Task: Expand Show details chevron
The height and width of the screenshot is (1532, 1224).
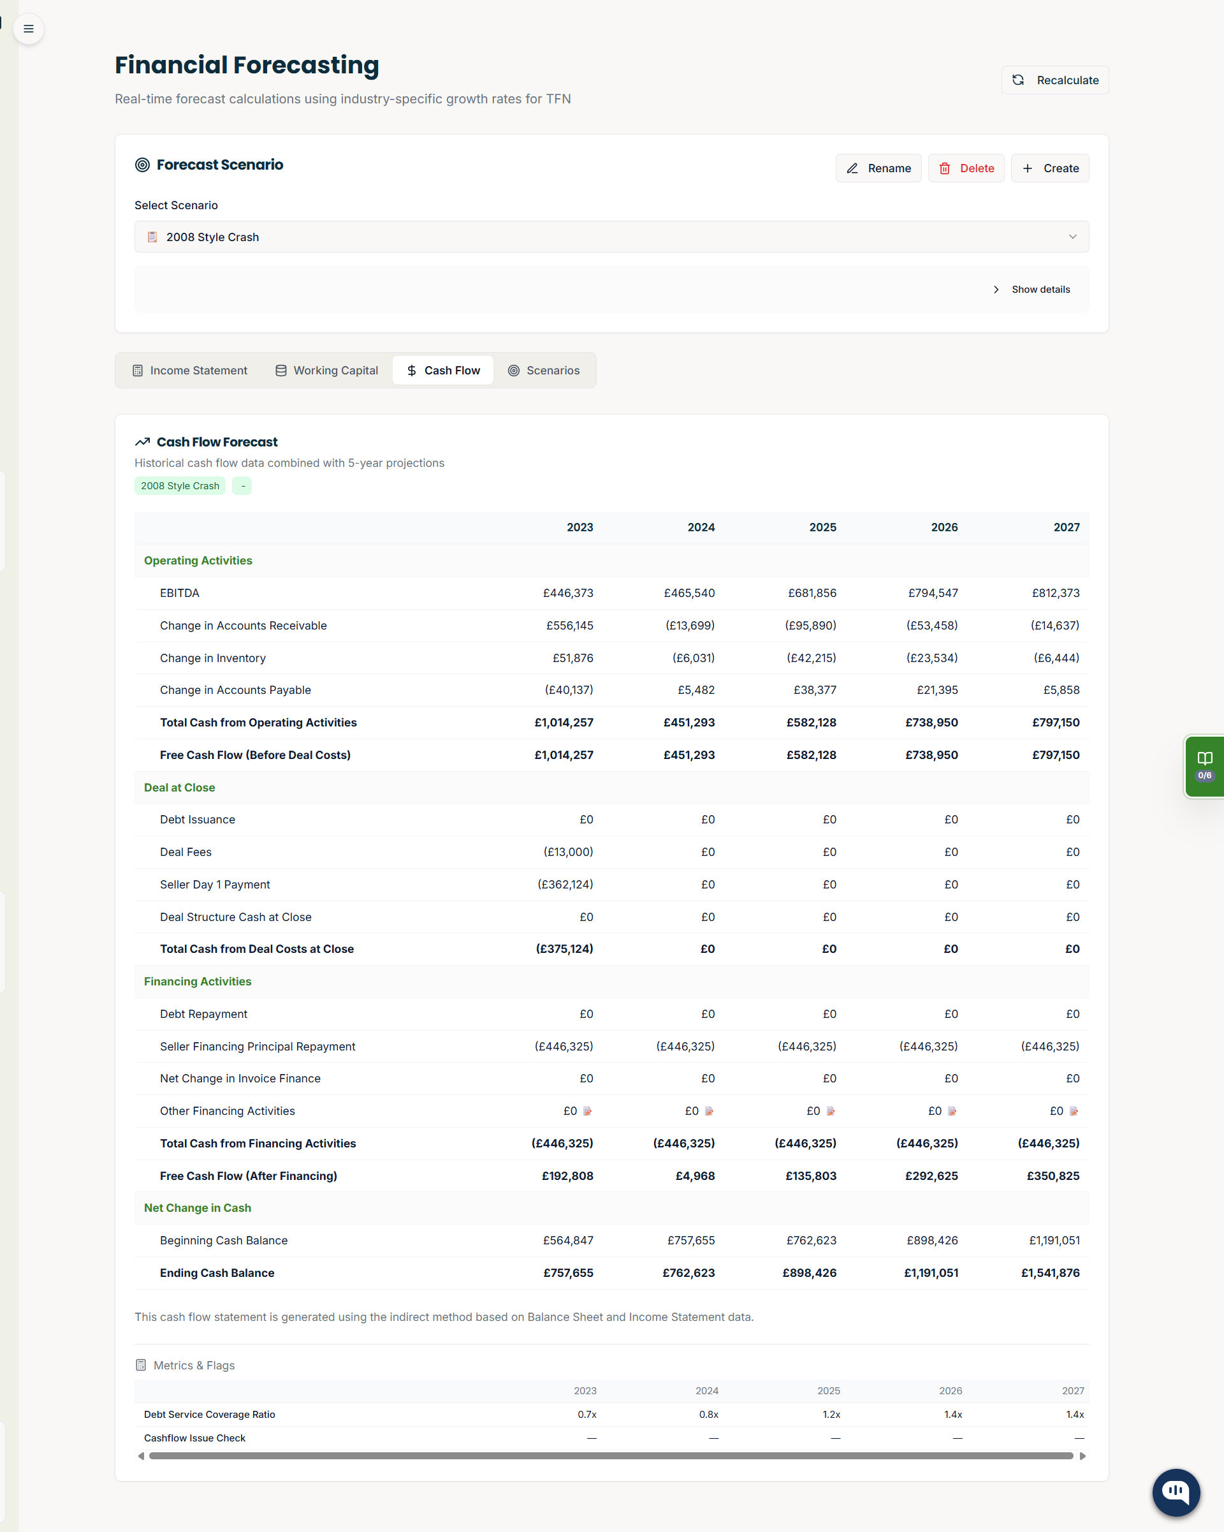Action: [996, 290]
